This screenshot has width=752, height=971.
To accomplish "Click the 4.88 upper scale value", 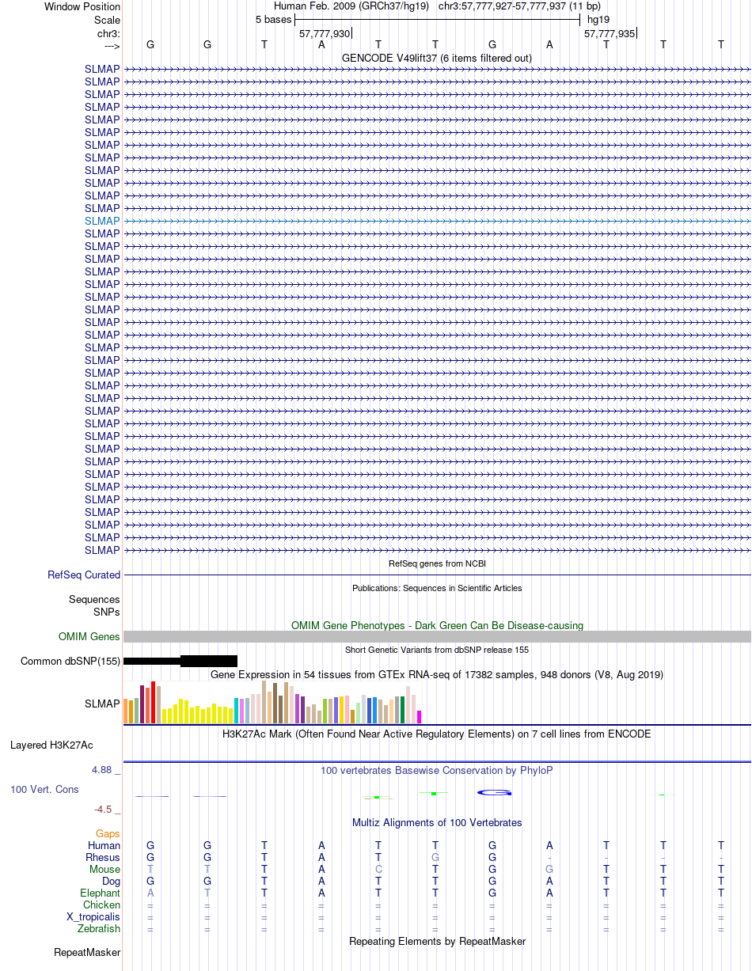I will 101,769.
